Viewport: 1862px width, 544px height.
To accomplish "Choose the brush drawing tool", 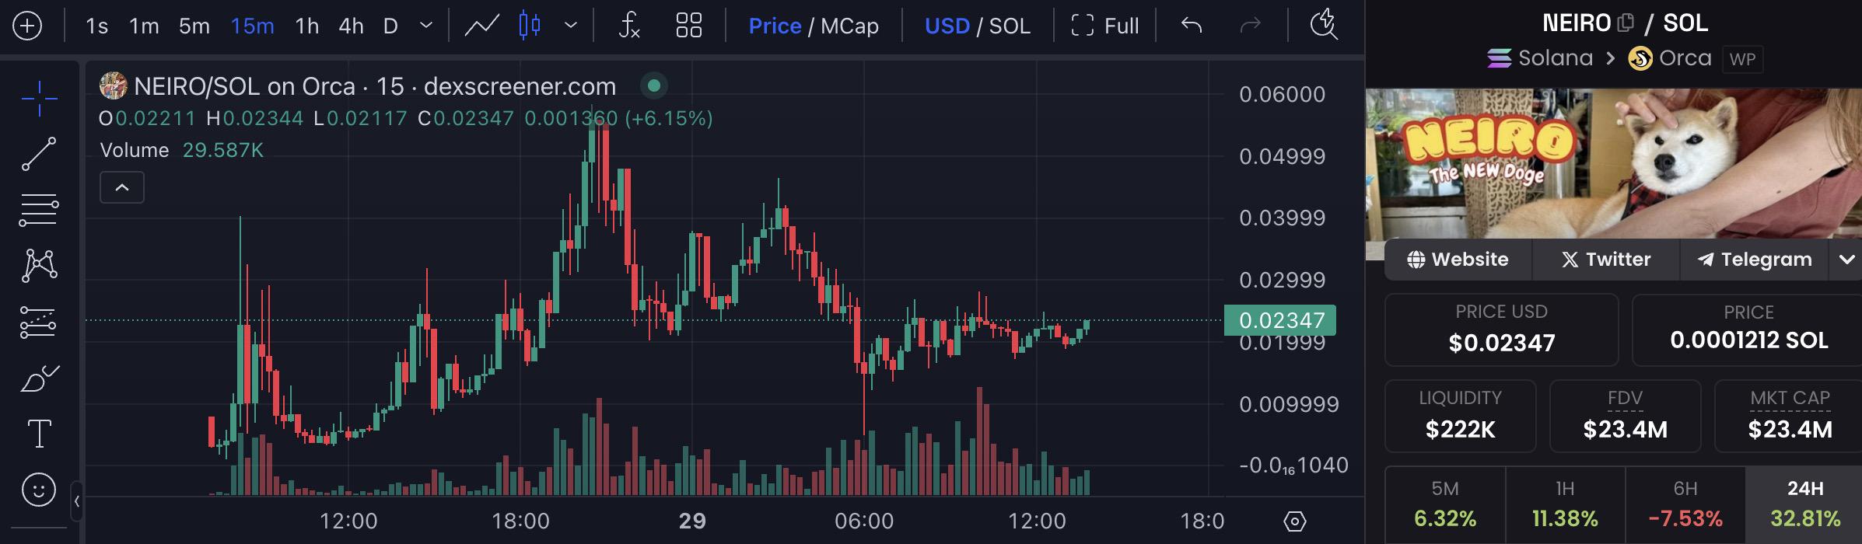I will coord(39,379).
